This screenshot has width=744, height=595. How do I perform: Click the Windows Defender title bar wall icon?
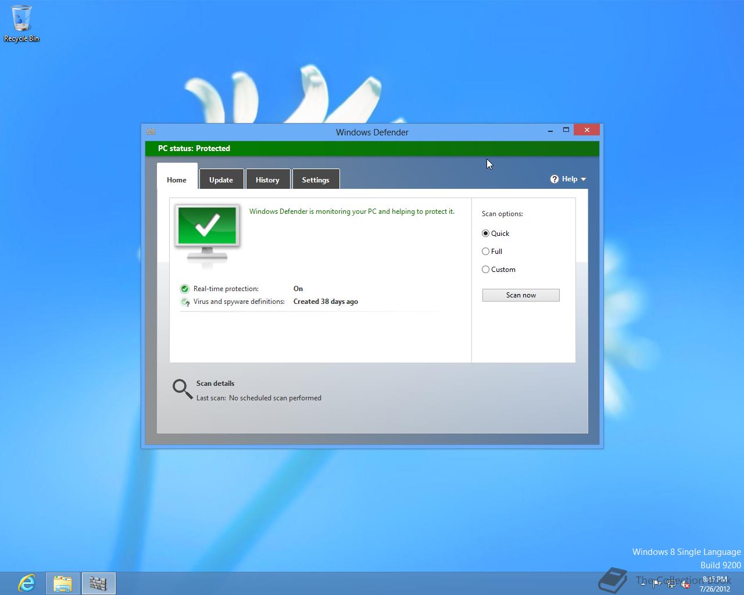151,131
